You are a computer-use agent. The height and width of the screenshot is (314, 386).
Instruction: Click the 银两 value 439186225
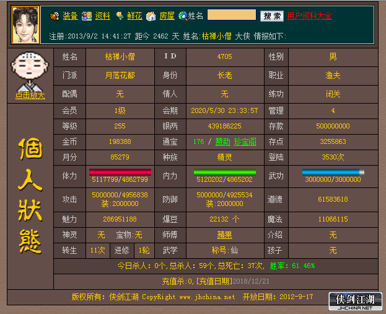(x=224, y=126)
